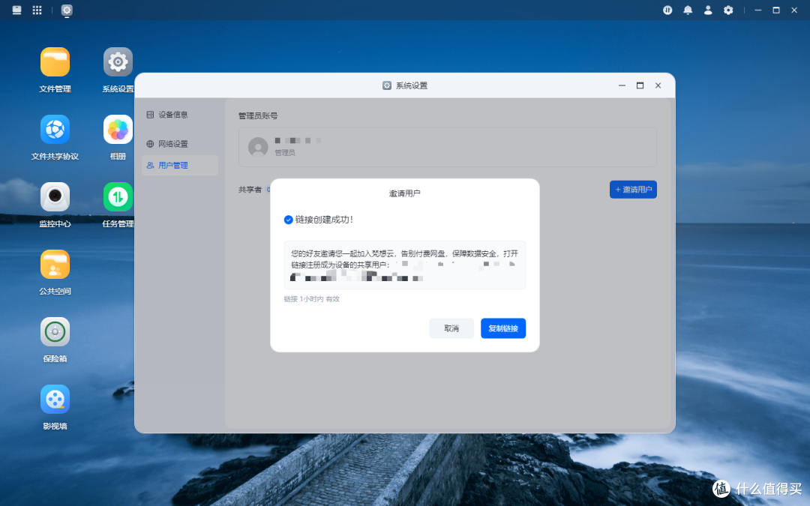Open the 系统设置 desktop icon
Screen dimensions: 810x506
click(118, 62)
